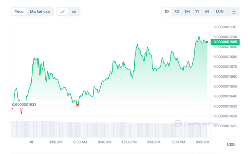Select the Price tab
This screenshot has width=248, height=154.
[19, 11]
